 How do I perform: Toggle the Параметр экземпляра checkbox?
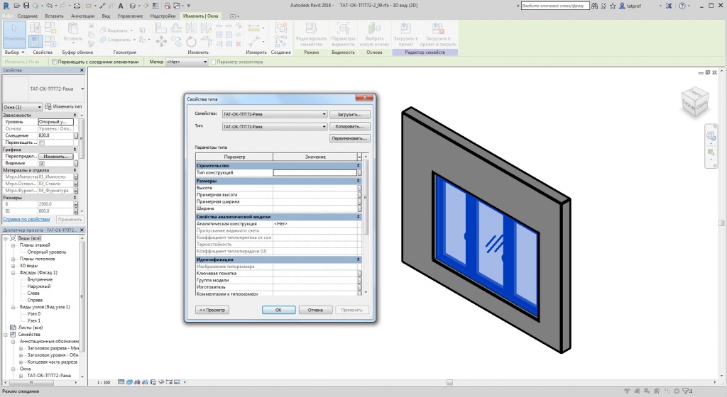coord(214,62)
